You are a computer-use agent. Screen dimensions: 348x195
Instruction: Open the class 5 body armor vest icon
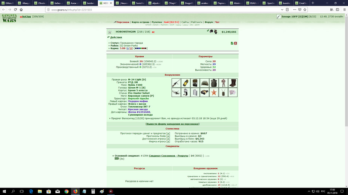tap(214, 83)
